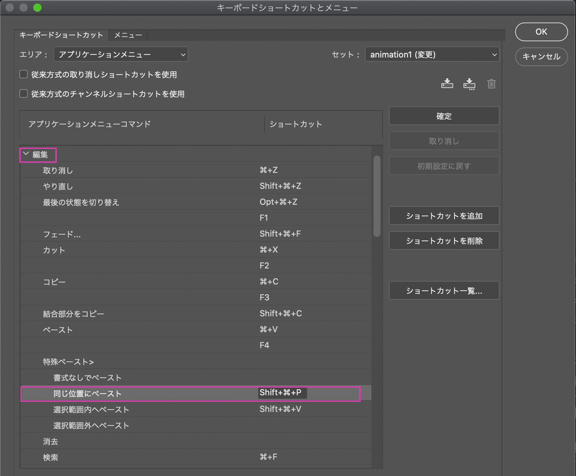The height and width of the screenshot is (476, 576).
Task: Select the 特殊ペースト> row
Action: tap(195, 361)
